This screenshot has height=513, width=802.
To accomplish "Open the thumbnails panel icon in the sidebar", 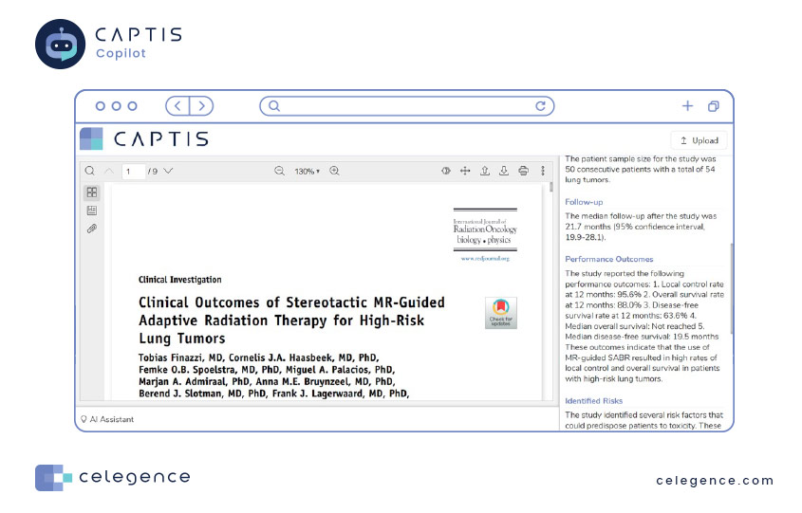I will [x=92, y=192].
